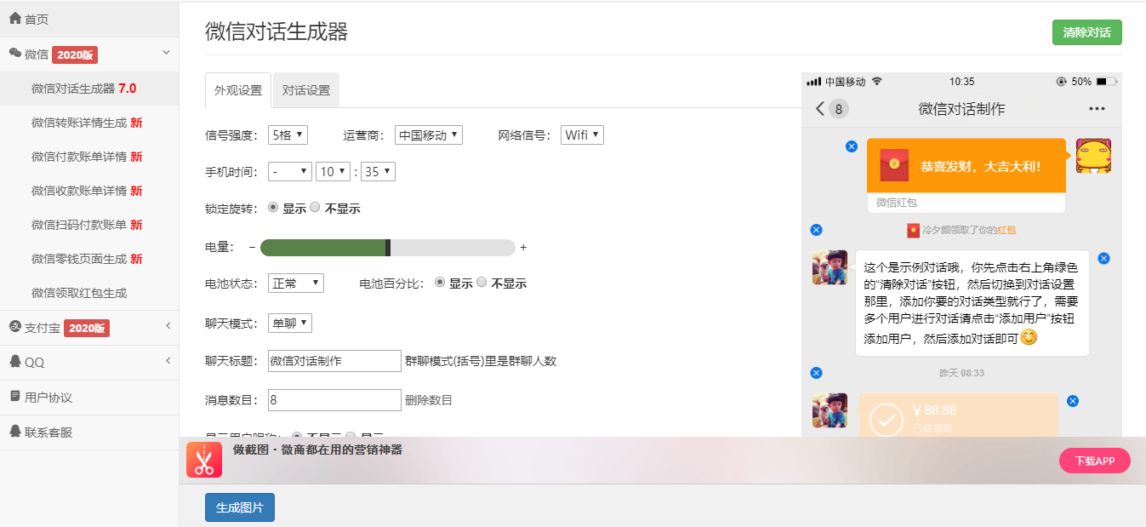1146x527 pixels.
Task: Select 不显示 for 锁定旋转
Action: [x=315, y=207]
